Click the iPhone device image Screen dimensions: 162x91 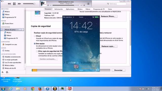point(37,13)
